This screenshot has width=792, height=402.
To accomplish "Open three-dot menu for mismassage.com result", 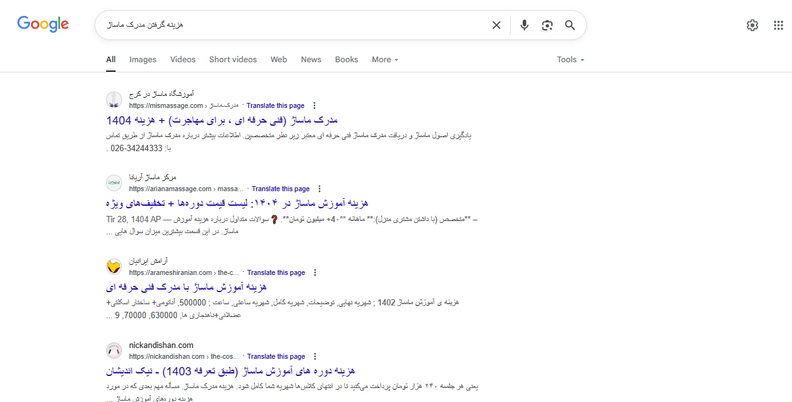I will (x=314, y=105).
